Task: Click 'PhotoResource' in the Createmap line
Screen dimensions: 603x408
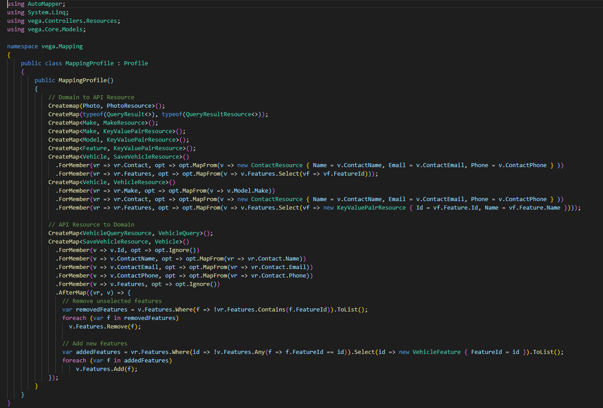Action: point(129,106)
